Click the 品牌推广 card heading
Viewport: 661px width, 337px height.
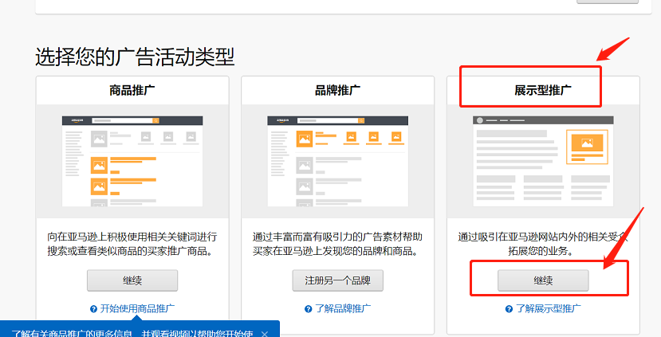[x=337, y=90]
